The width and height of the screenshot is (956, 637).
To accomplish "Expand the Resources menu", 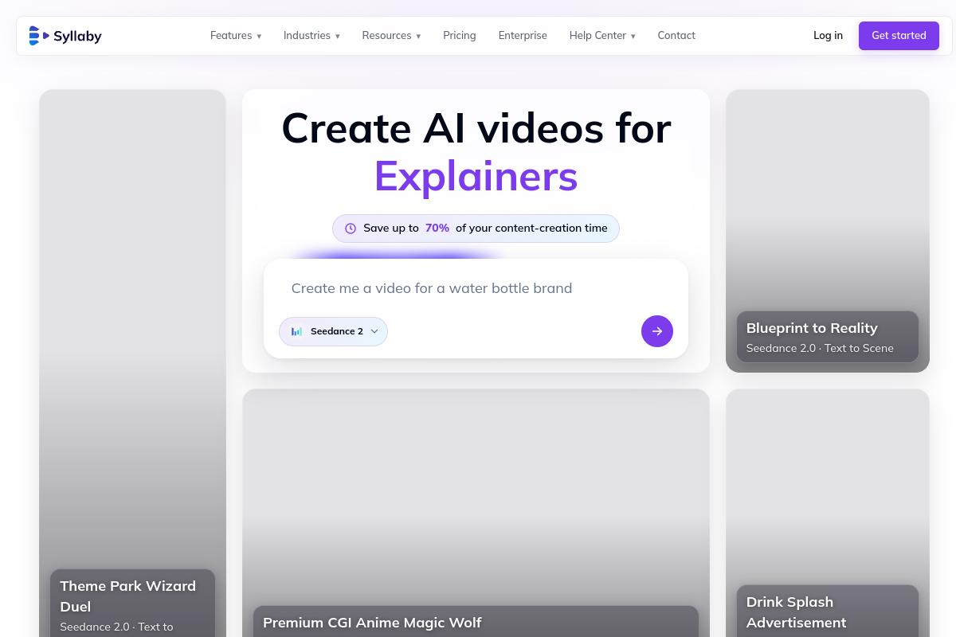I will click(391, 36).
